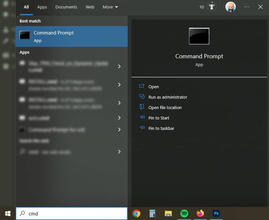The width and height of the screenshot is (269, 220).
Task: Launch Command Prompt from Best match
Action: (x=53, y=36)
